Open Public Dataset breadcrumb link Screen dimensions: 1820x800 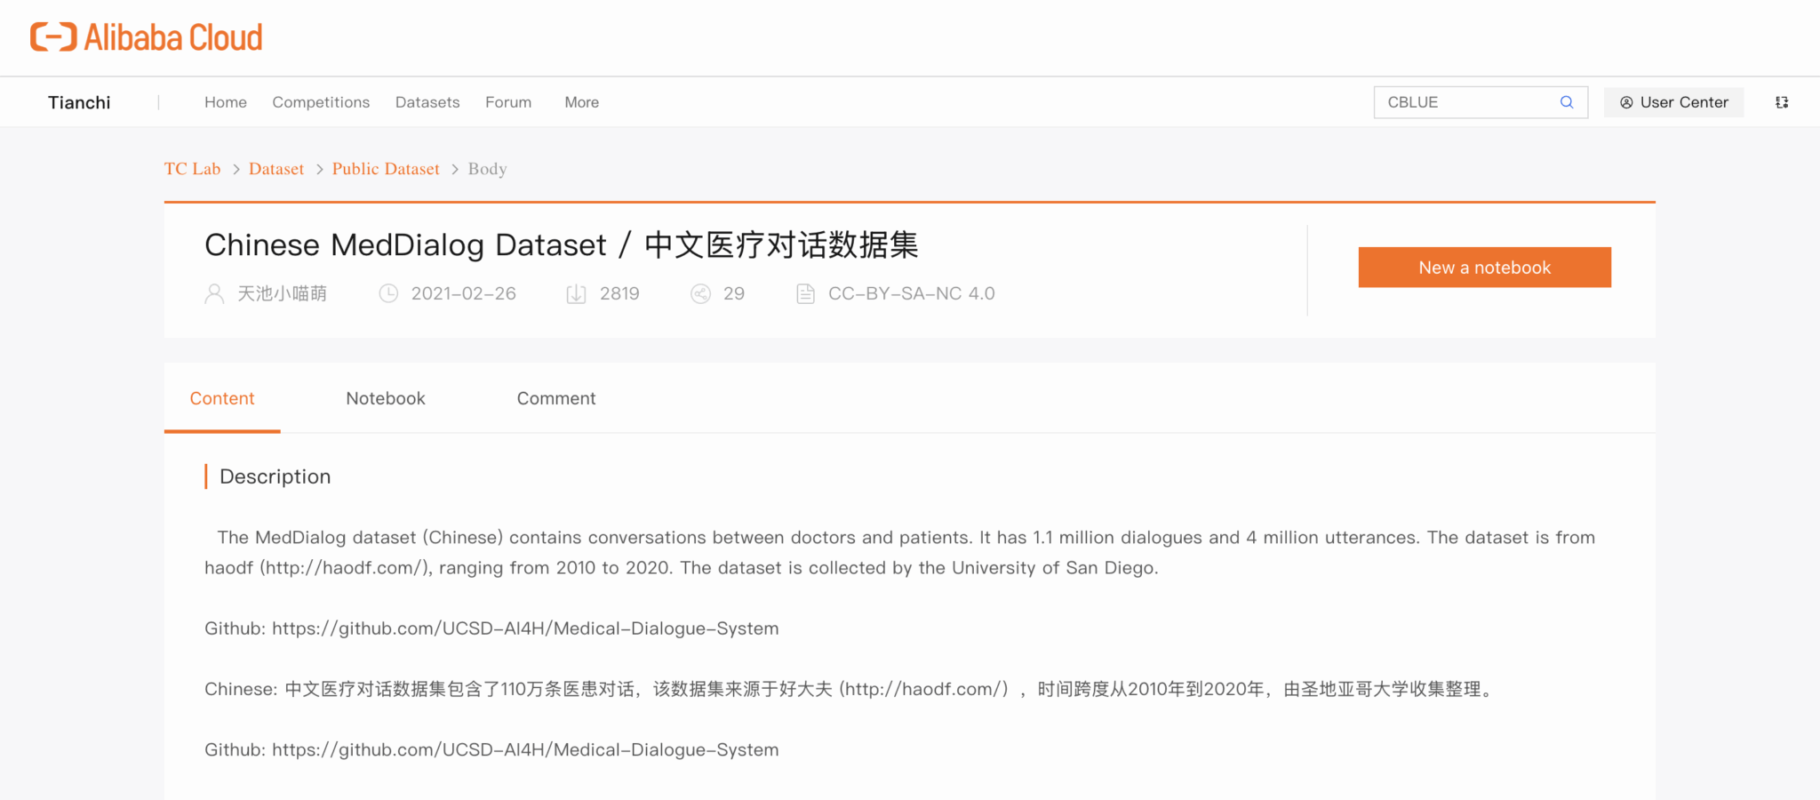coord(386,168)
